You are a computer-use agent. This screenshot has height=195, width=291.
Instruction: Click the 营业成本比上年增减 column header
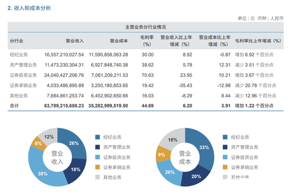(215, 41)
